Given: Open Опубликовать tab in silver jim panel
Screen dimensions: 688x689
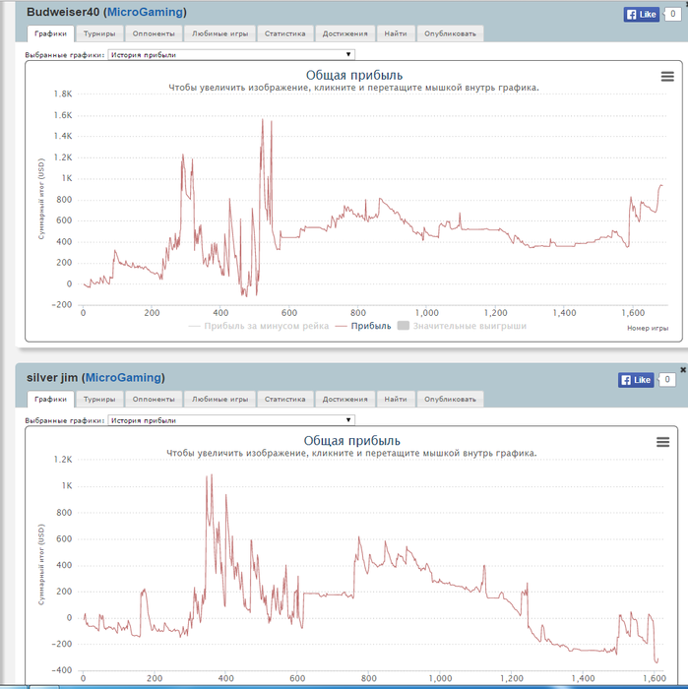Looking at the screenshot, I should tap(450, 400).
